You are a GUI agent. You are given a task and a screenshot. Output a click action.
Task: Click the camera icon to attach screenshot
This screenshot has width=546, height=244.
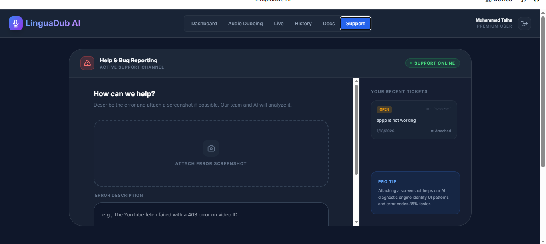click(211, 149)
